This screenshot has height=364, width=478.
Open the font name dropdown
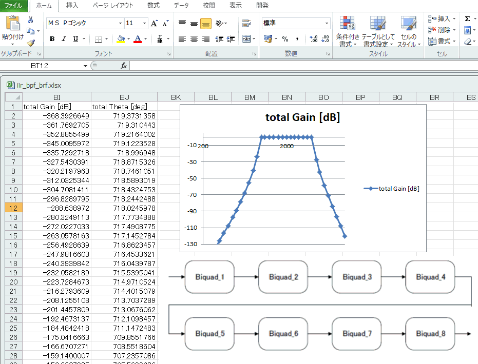pos(121,23)
